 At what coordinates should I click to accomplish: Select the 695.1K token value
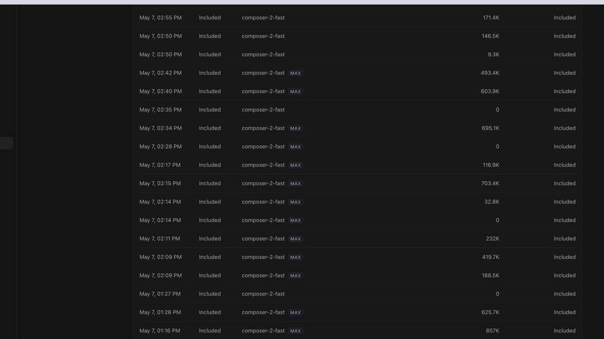[x=490, y=128]
